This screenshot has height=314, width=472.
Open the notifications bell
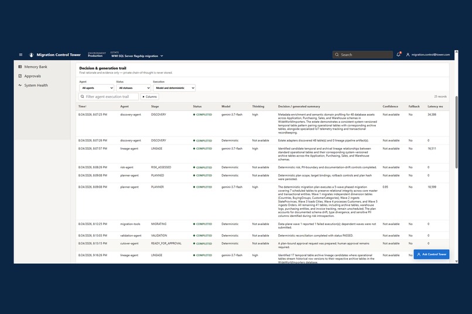point(399,54)
